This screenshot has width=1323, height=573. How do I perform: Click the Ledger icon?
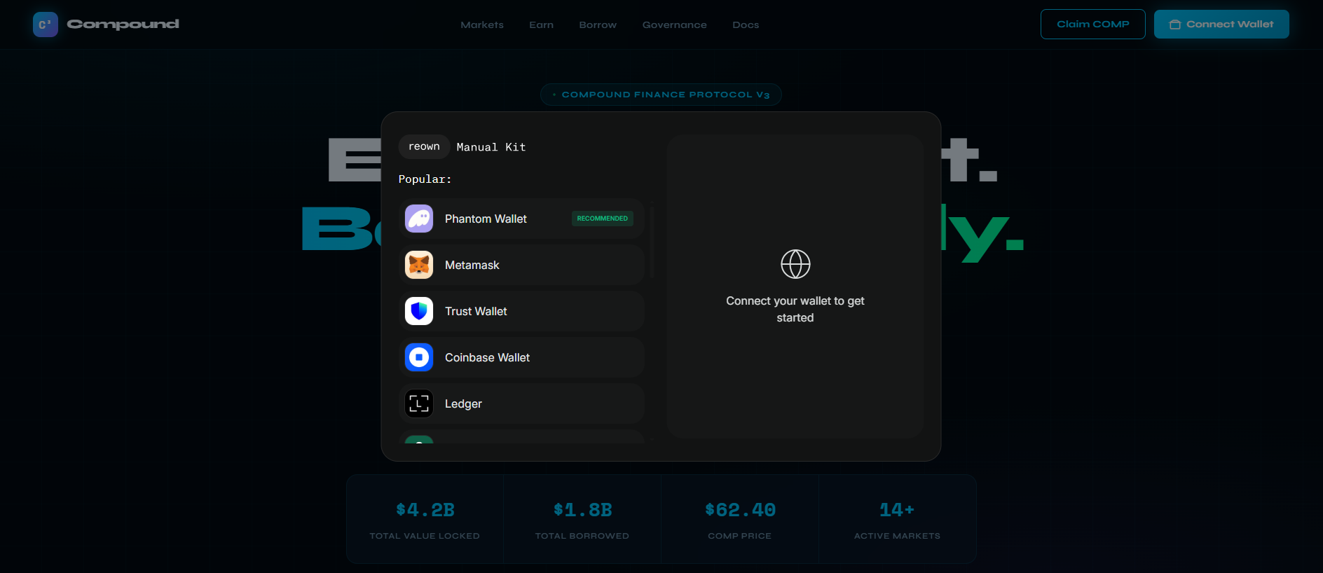(419, 403)
